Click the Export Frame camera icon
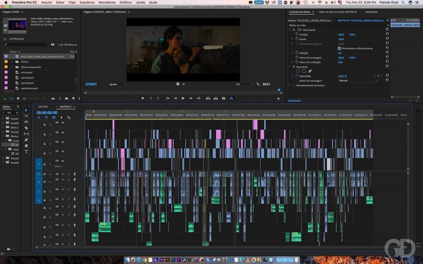The image size is (423, 264). 223,99
